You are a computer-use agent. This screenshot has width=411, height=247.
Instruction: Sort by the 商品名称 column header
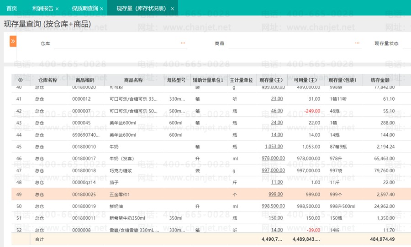(x=133, y=80)
